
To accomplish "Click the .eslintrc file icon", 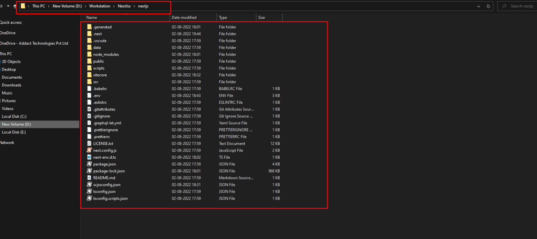I will pos(89,102).
